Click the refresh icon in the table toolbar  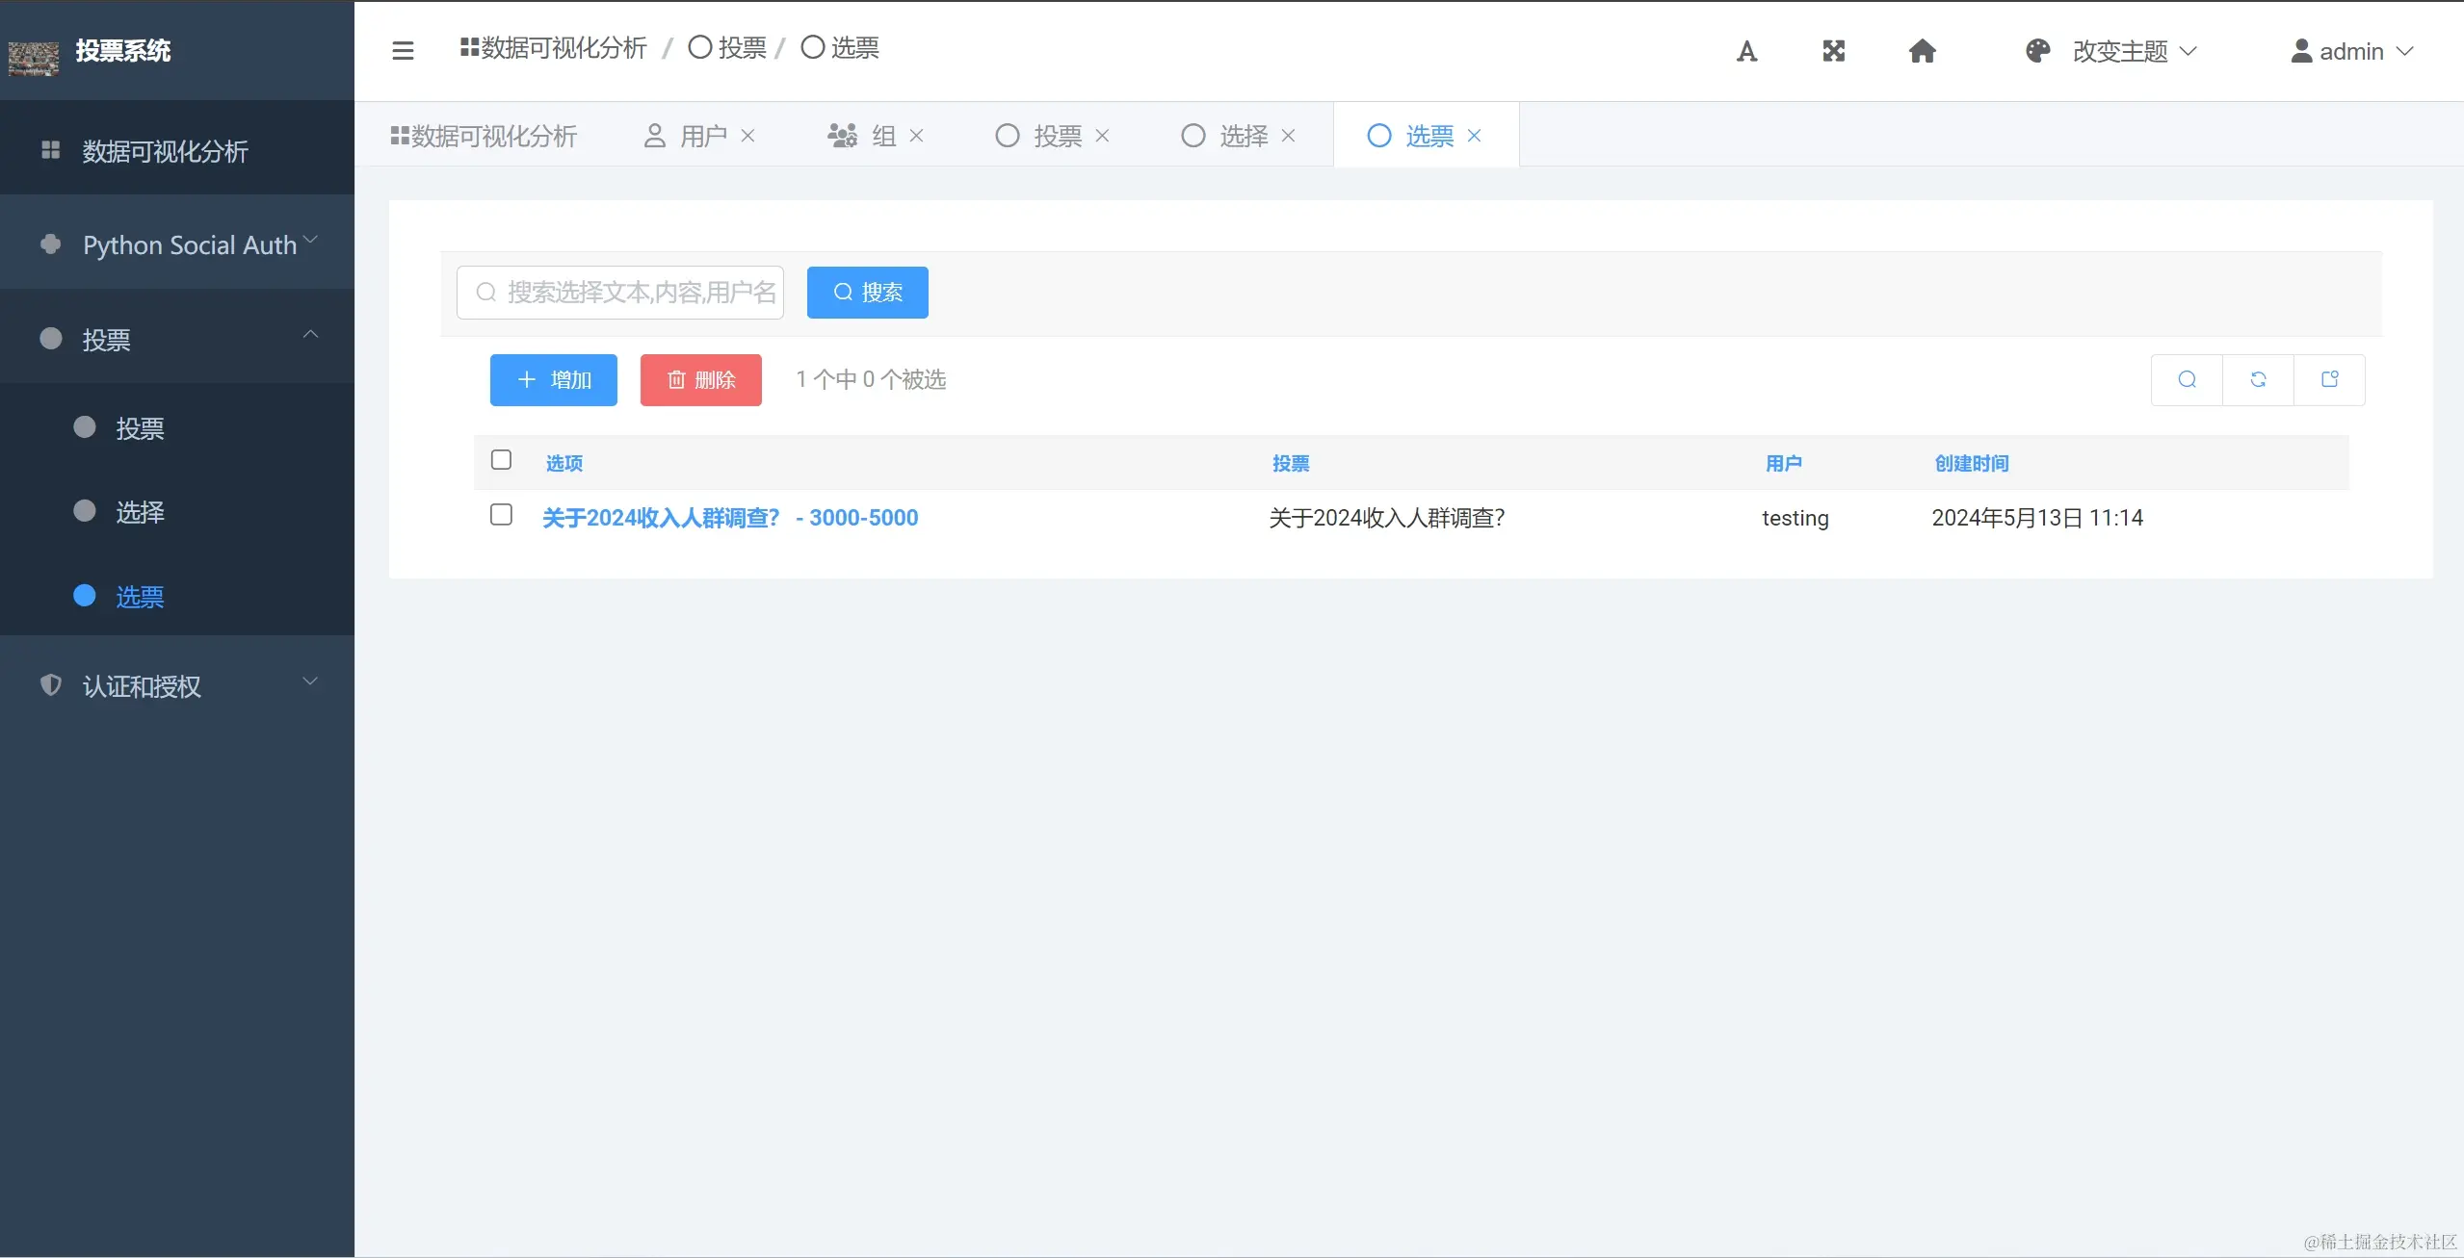coord(2258,379)
